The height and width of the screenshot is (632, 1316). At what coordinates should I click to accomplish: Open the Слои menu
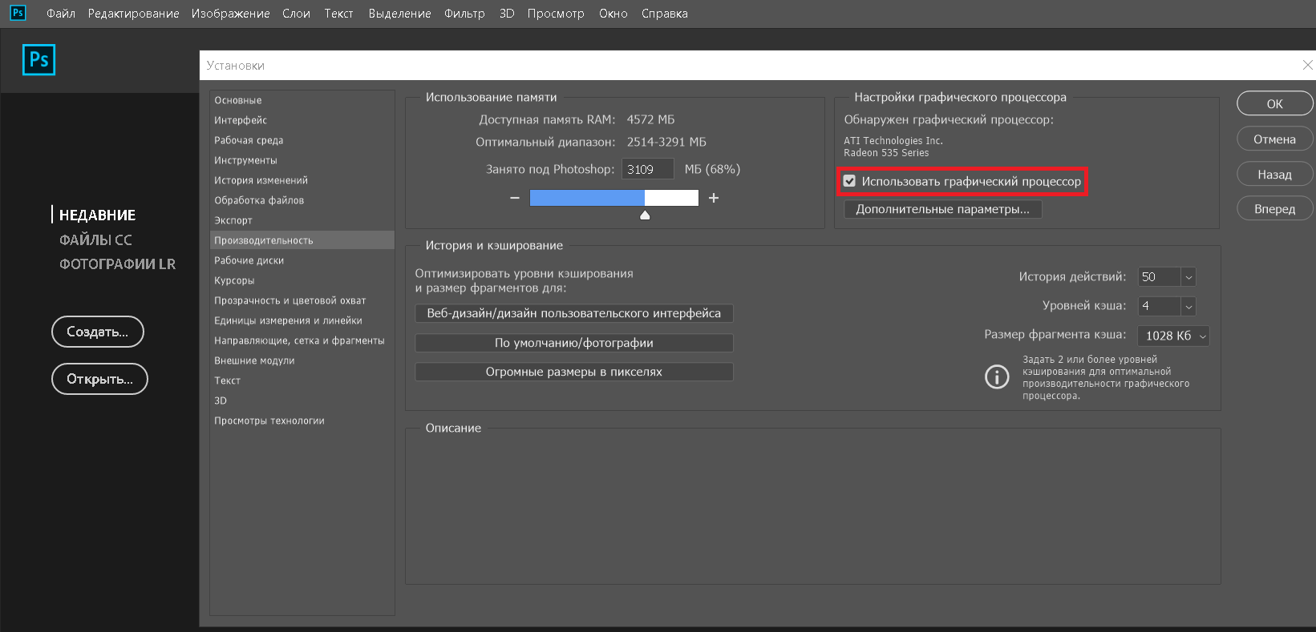click(296, 14)
